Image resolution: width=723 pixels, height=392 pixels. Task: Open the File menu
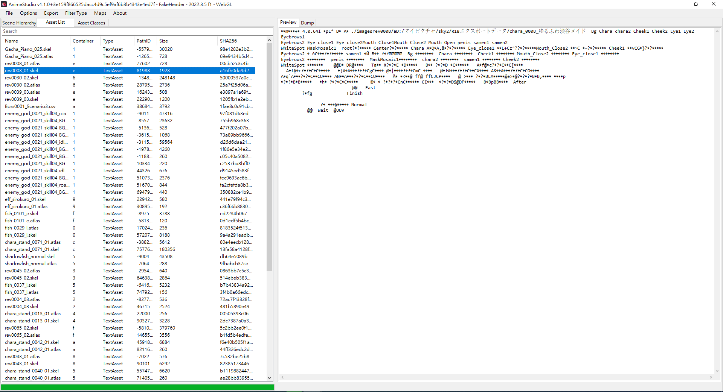9,13
